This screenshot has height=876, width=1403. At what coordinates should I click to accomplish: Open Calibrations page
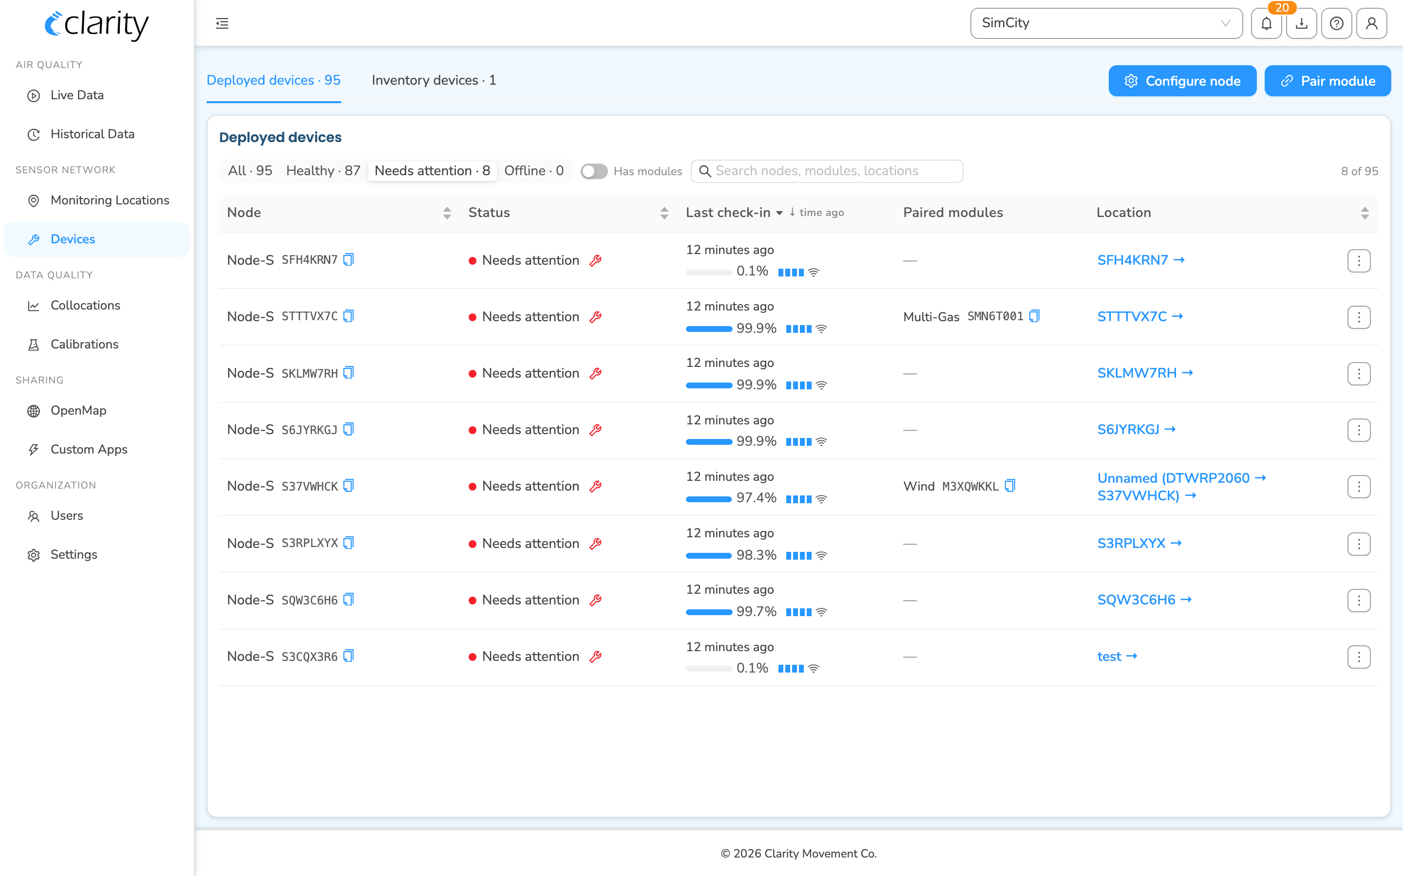pos(97,344)
